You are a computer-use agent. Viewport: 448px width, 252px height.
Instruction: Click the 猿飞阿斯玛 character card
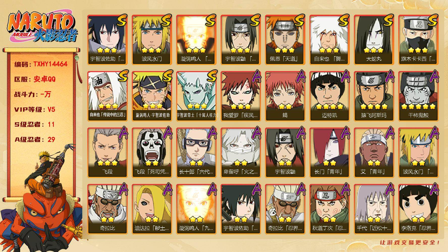click(374, 96)
